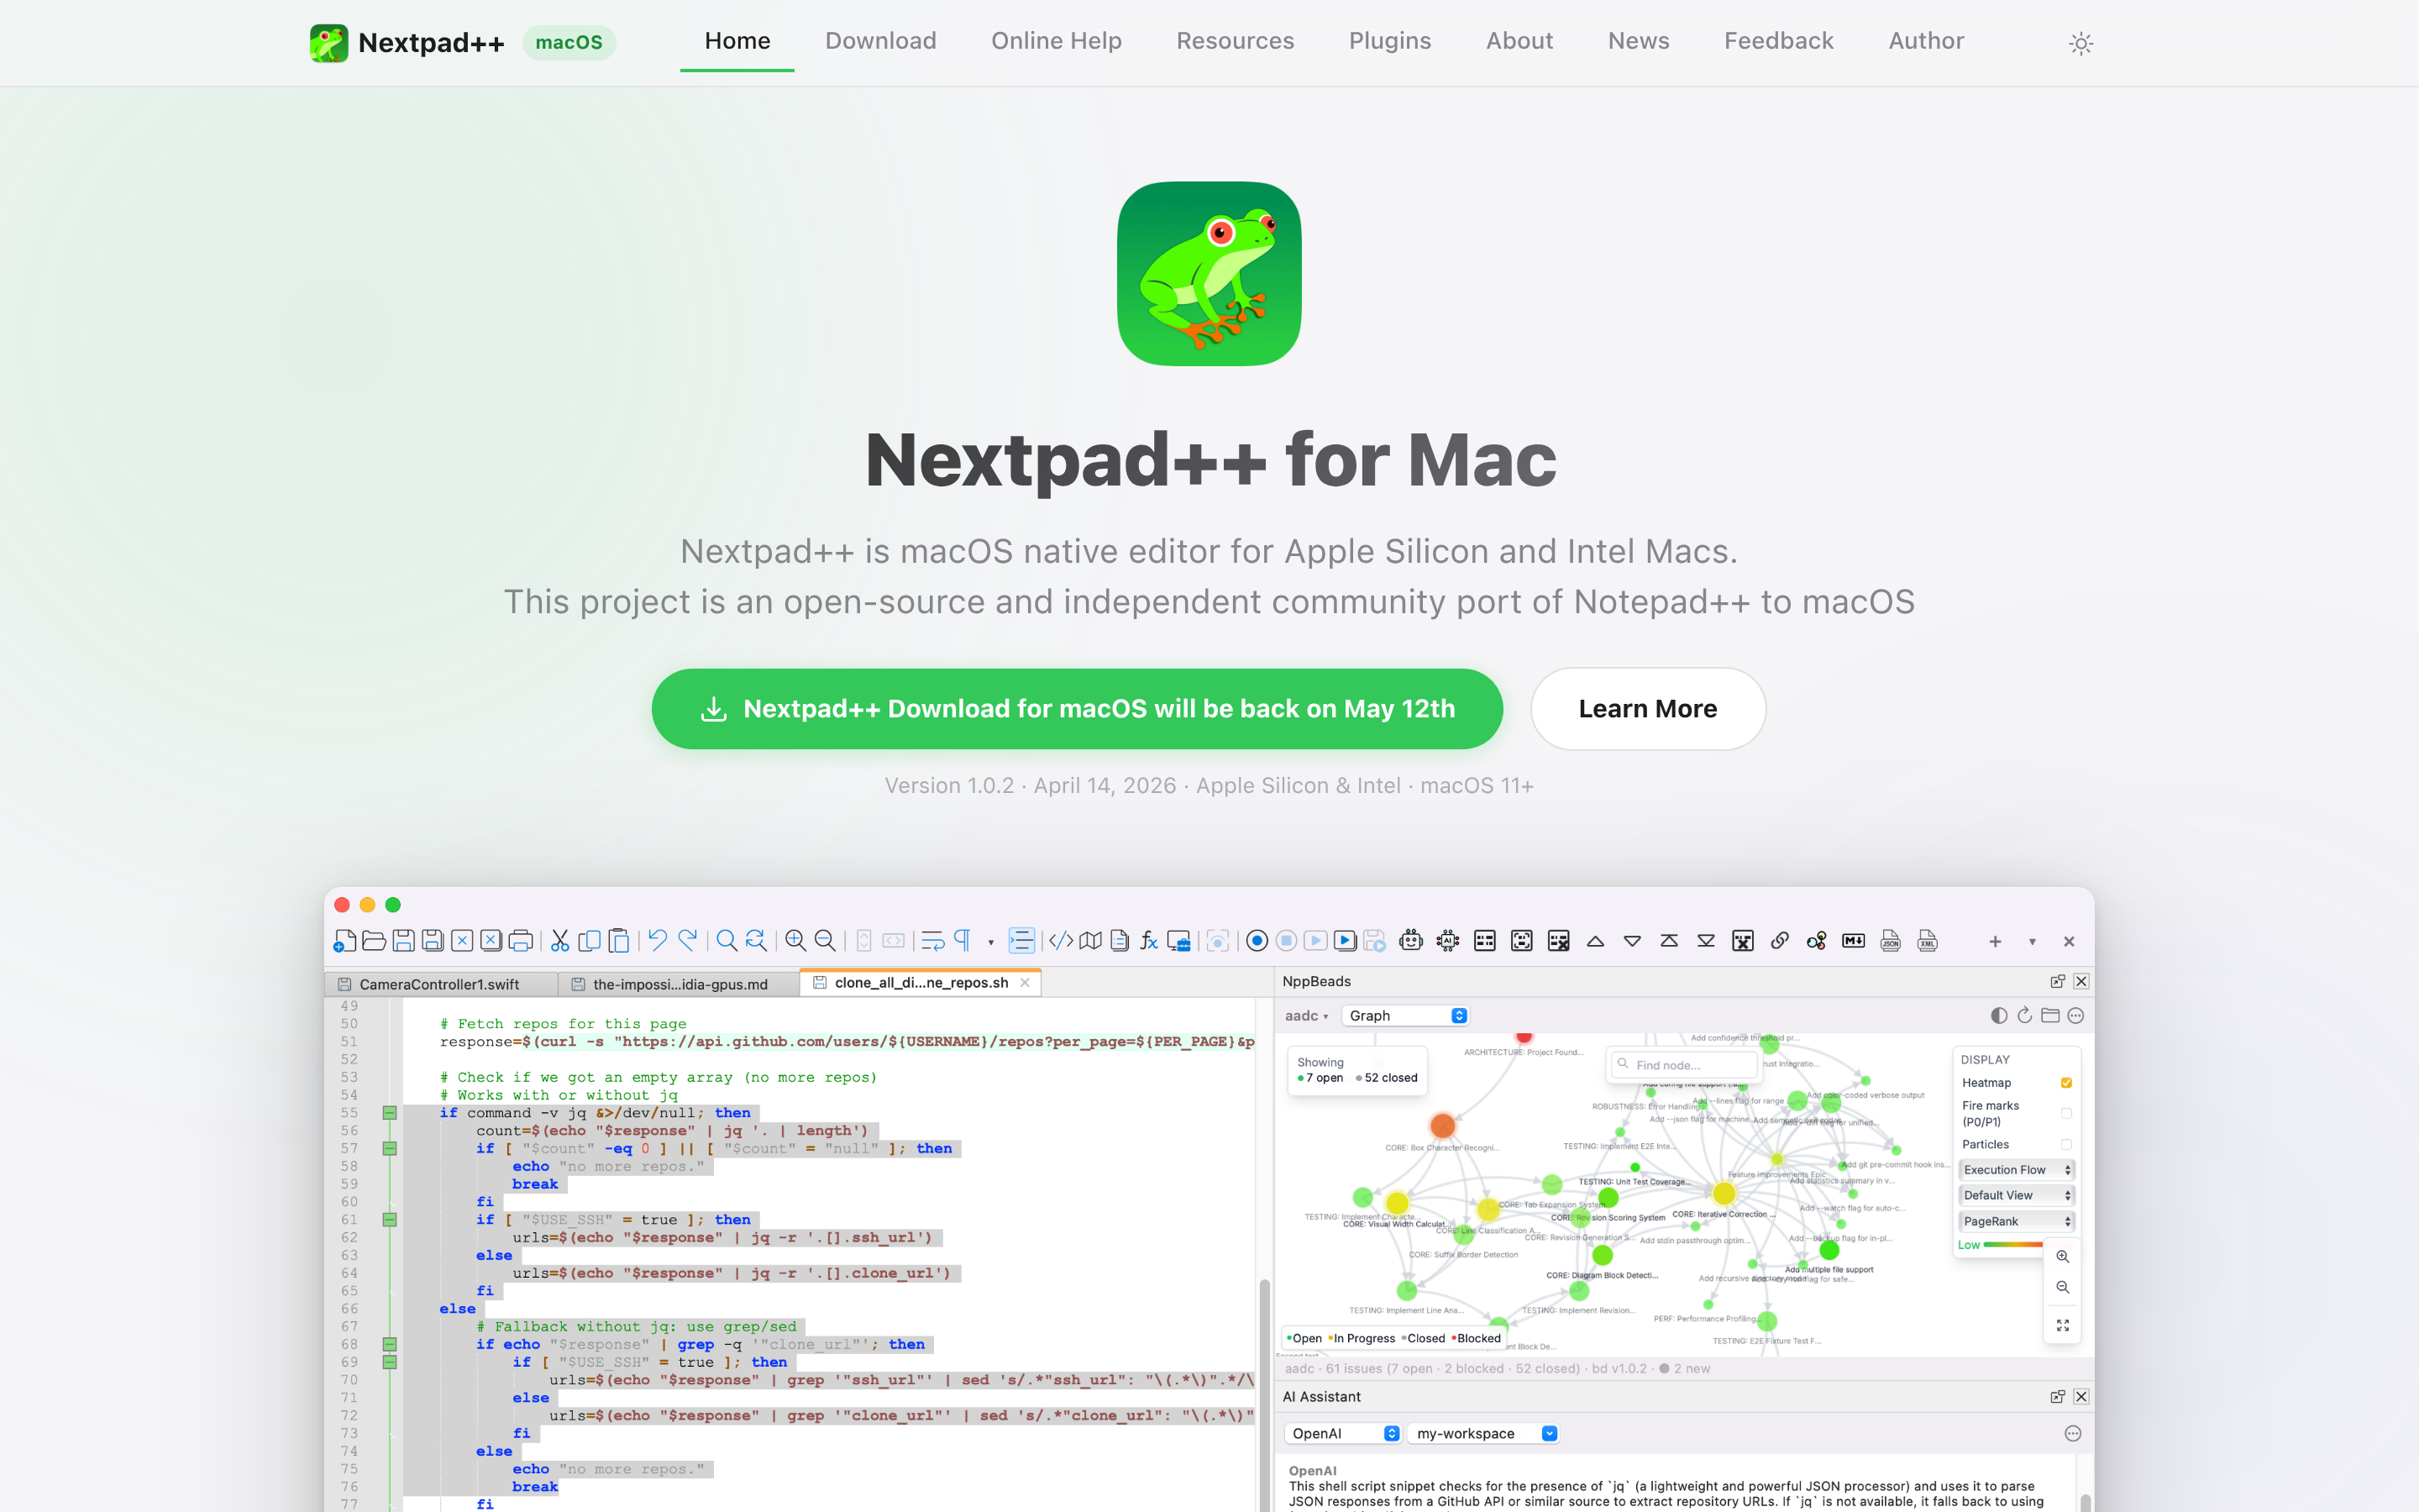The width and height of the screenshot is (2419, 1512).
Task: Open the Author nav link
Action: pos(1925,41)
